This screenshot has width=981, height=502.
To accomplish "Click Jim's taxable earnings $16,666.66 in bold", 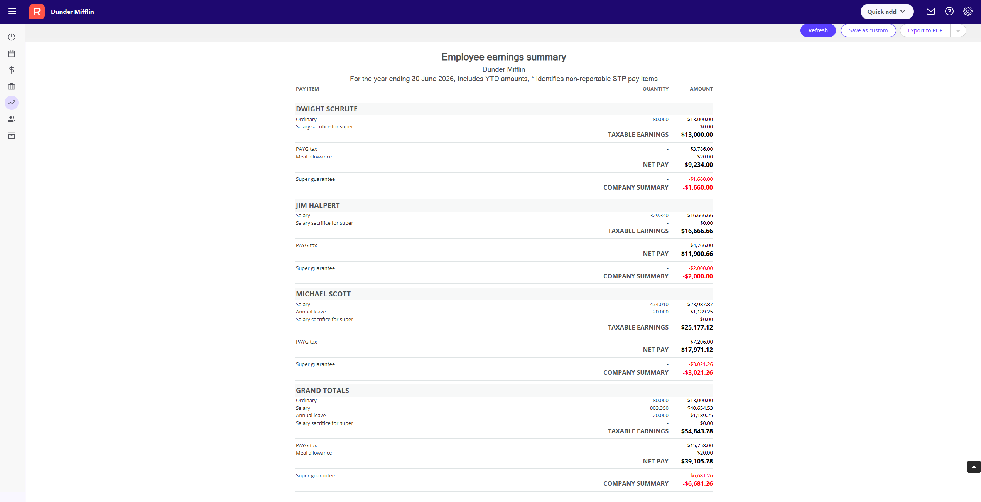I will 697,231.
